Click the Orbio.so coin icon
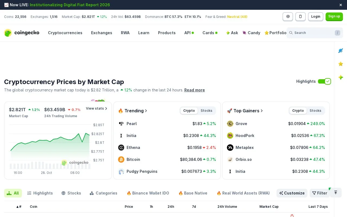This screenshot has width=347, height=217. pyautogui.click(x=230, y=159)
